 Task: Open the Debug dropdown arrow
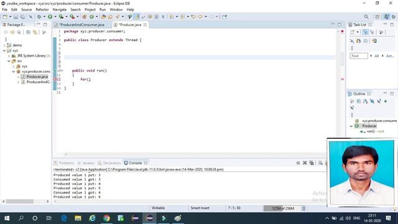[x=44, y=17]
